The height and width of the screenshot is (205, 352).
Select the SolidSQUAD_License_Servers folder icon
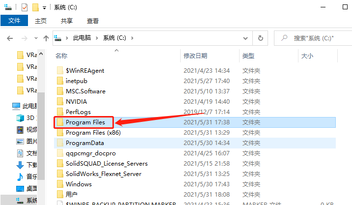60,164
